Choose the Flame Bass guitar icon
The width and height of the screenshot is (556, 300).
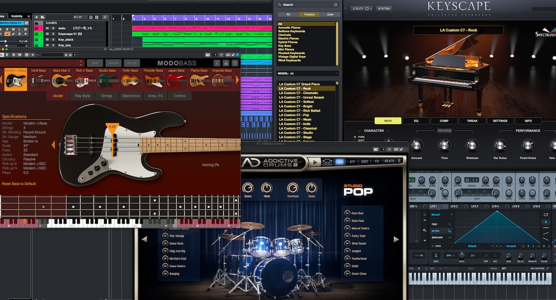(199, 81)
